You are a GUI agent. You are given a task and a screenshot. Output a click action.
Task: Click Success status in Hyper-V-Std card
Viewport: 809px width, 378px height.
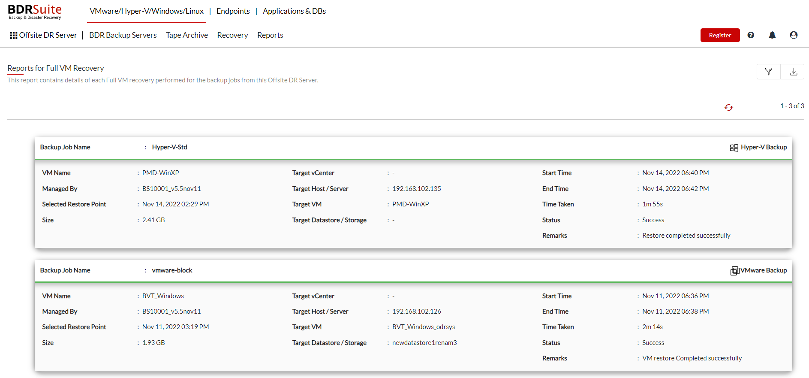tap(653, 220)
